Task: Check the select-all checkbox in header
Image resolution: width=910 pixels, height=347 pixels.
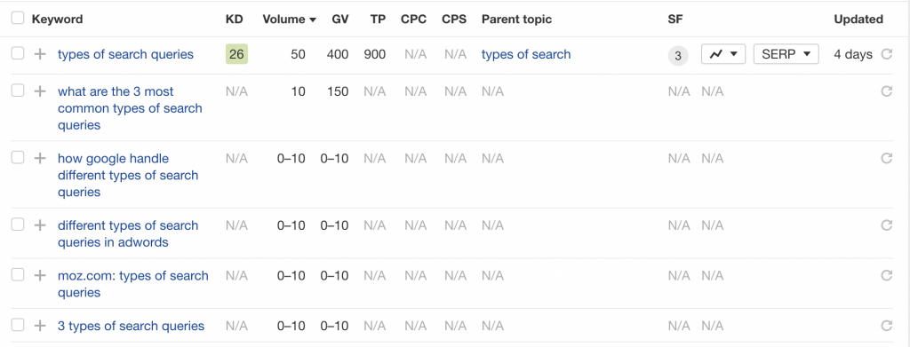Action: click(18, 19)
